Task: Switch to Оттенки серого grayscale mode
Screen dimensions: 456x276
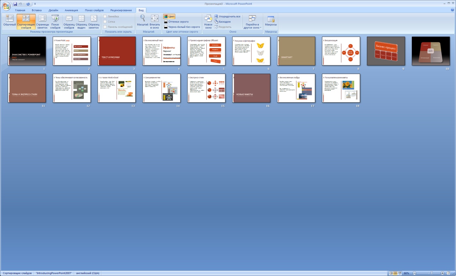Action: click(176, 22)
